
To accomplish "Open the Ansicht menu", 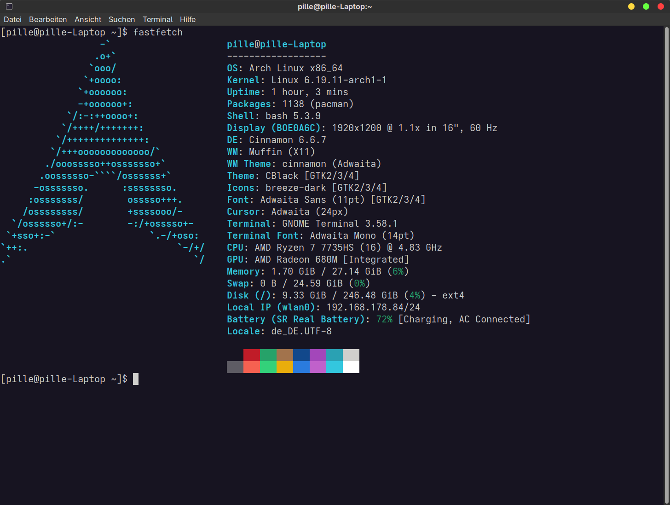I will (88, 19).
